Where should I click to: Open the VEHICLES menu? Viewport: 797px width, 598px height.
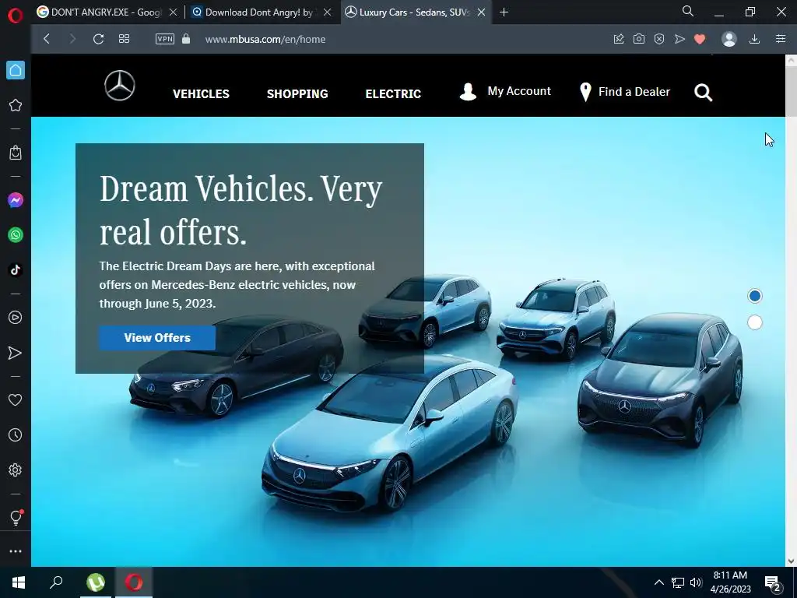pyautogui.click(x=201, y=93)
